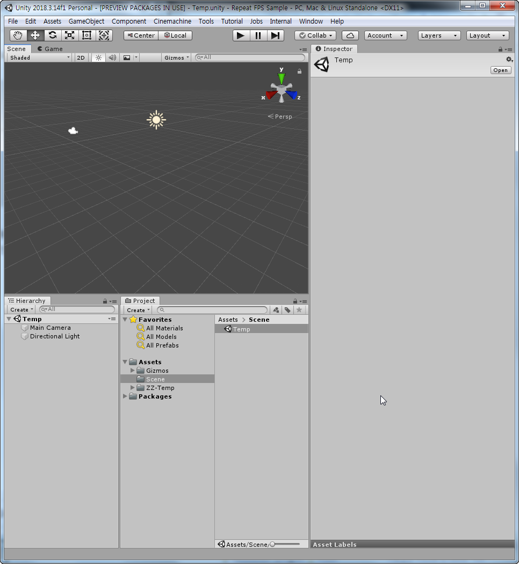The width and height of the screenshot is (519, 564).
Task: Select the Inspector tab
Action: pyautogui.click(x=334, y=49)
